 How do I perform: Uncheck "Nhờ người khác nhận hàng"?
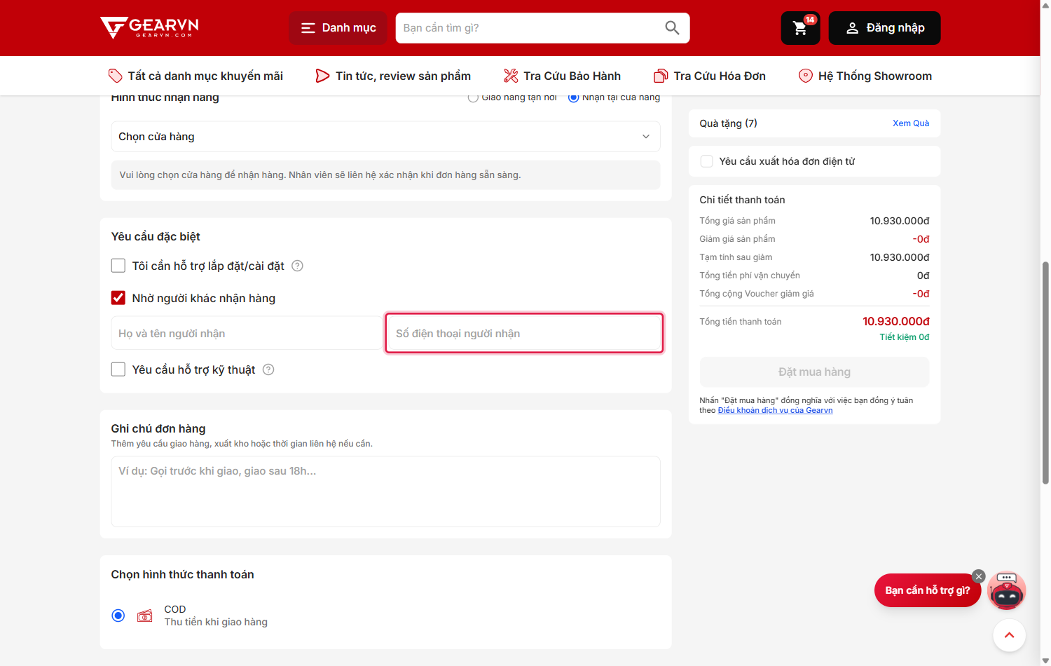click(x=118, y=298)
